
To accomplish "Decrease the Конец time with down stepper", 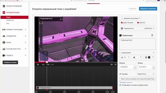I will tap(154, 68).
